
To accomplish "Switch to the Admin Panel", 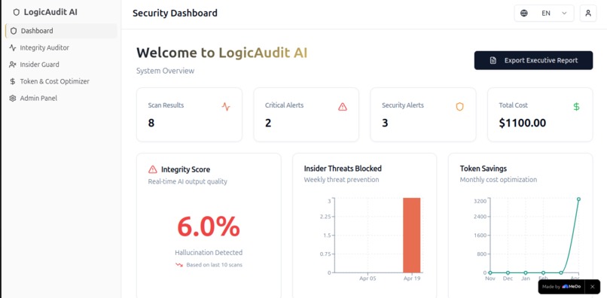I will [61, 99].
